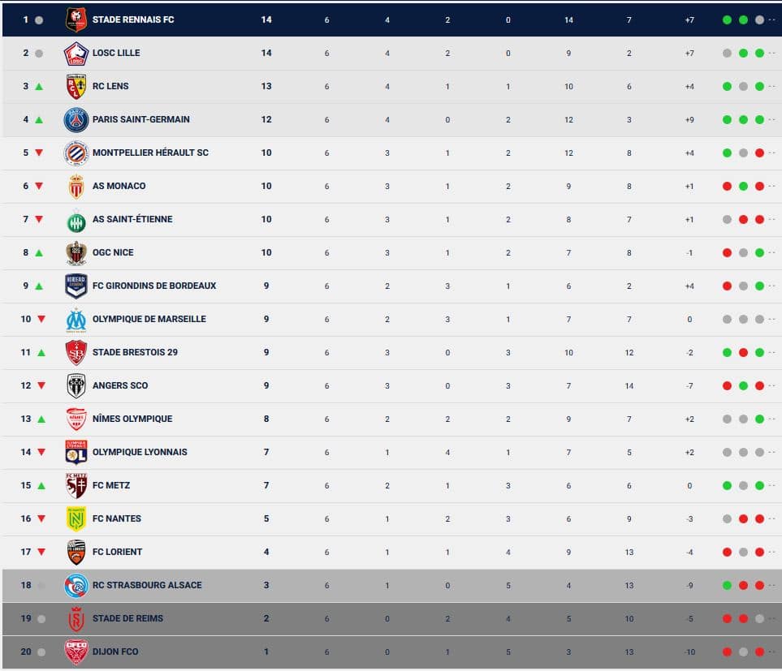Click the OGC Nice eagle crest
The image size is (782, 671).
76,252
